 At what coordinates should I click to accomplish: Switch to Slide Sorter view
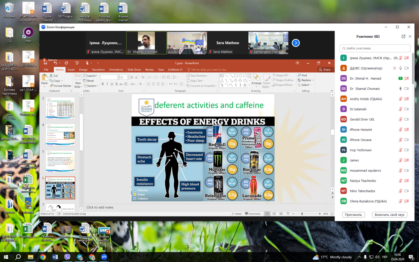(274, 214)
